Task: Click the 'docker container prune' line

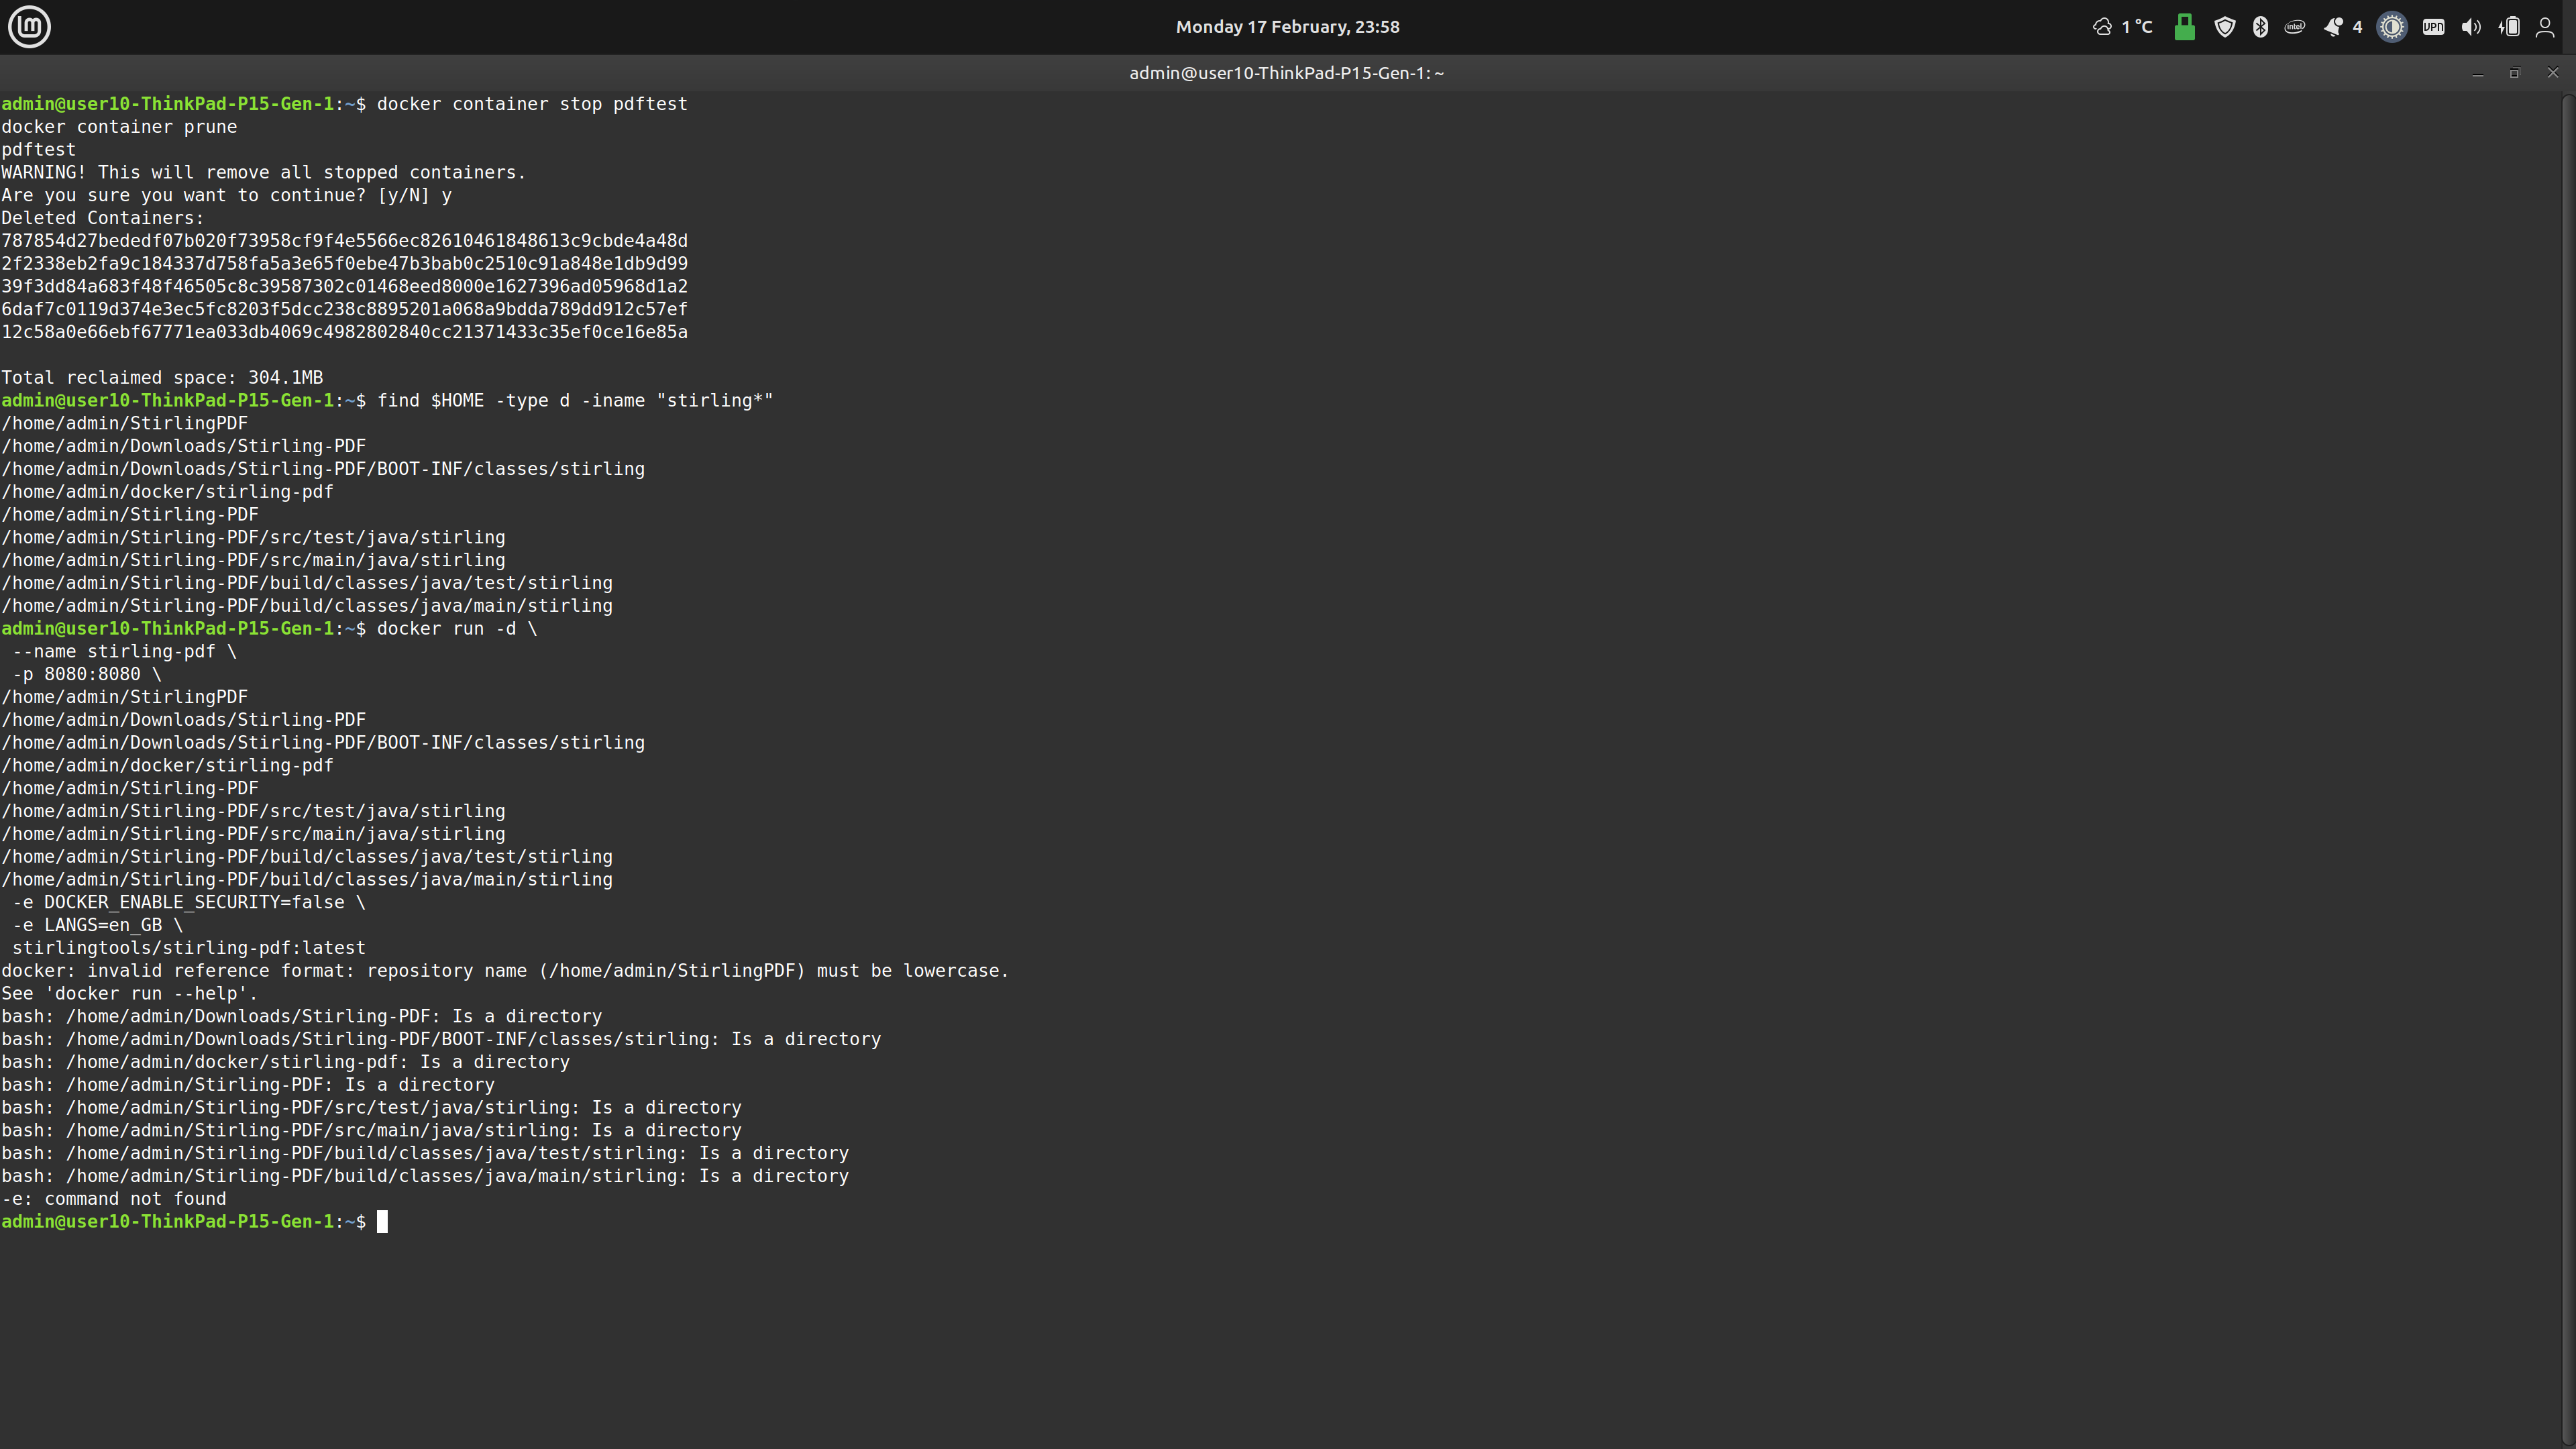Action: pos(119,127)
